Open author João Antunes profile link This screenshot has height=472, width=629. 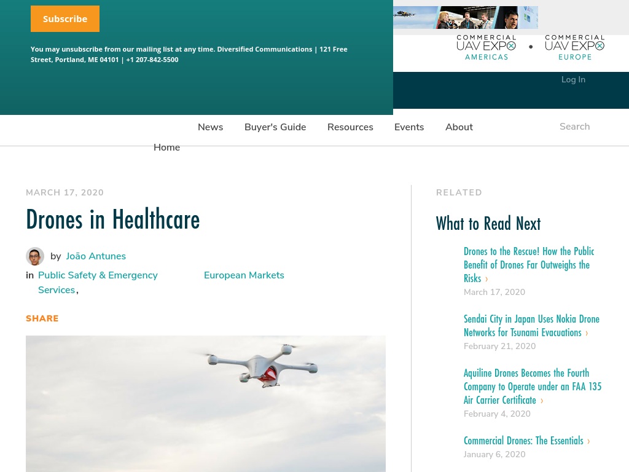coord(96,256)
